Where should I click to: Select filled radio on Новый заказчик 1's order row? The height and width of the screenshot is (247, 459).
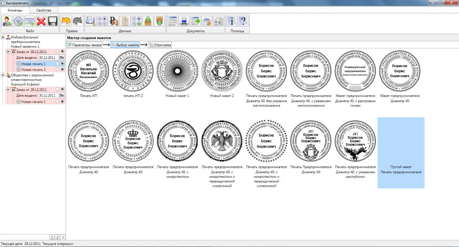click(x=62, y=52)
